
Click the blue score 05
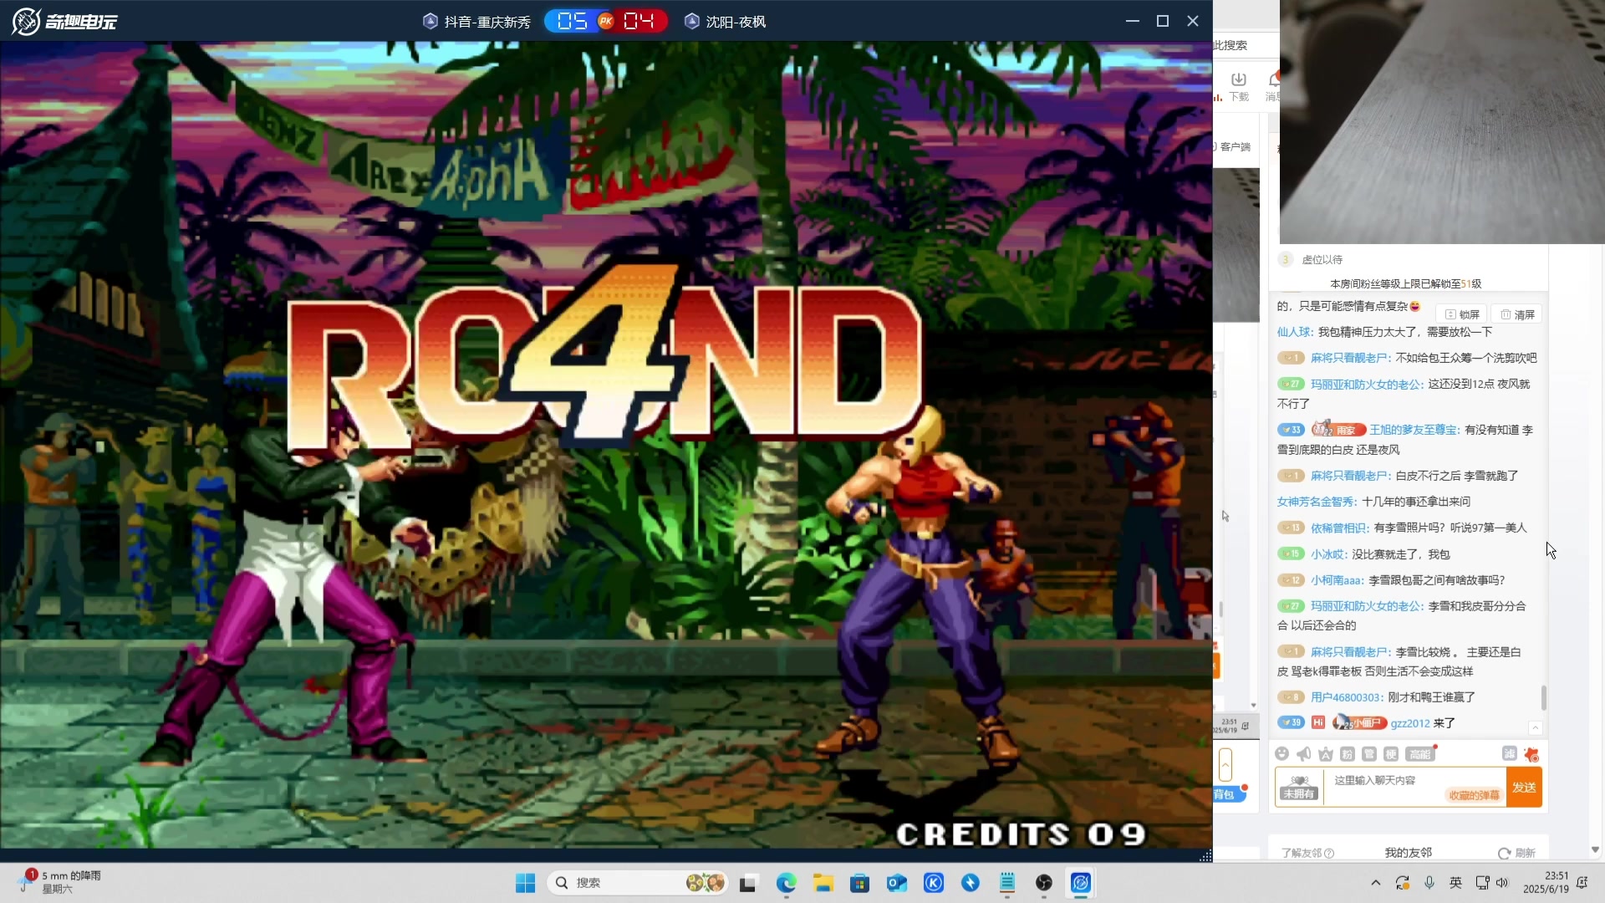[572, 21]
